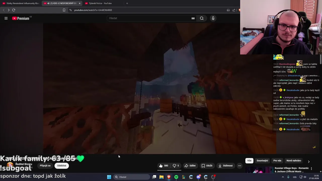Open more actions three-dot menu under video
This screenshot has width=322, height=181.
[x=239, y=166]
